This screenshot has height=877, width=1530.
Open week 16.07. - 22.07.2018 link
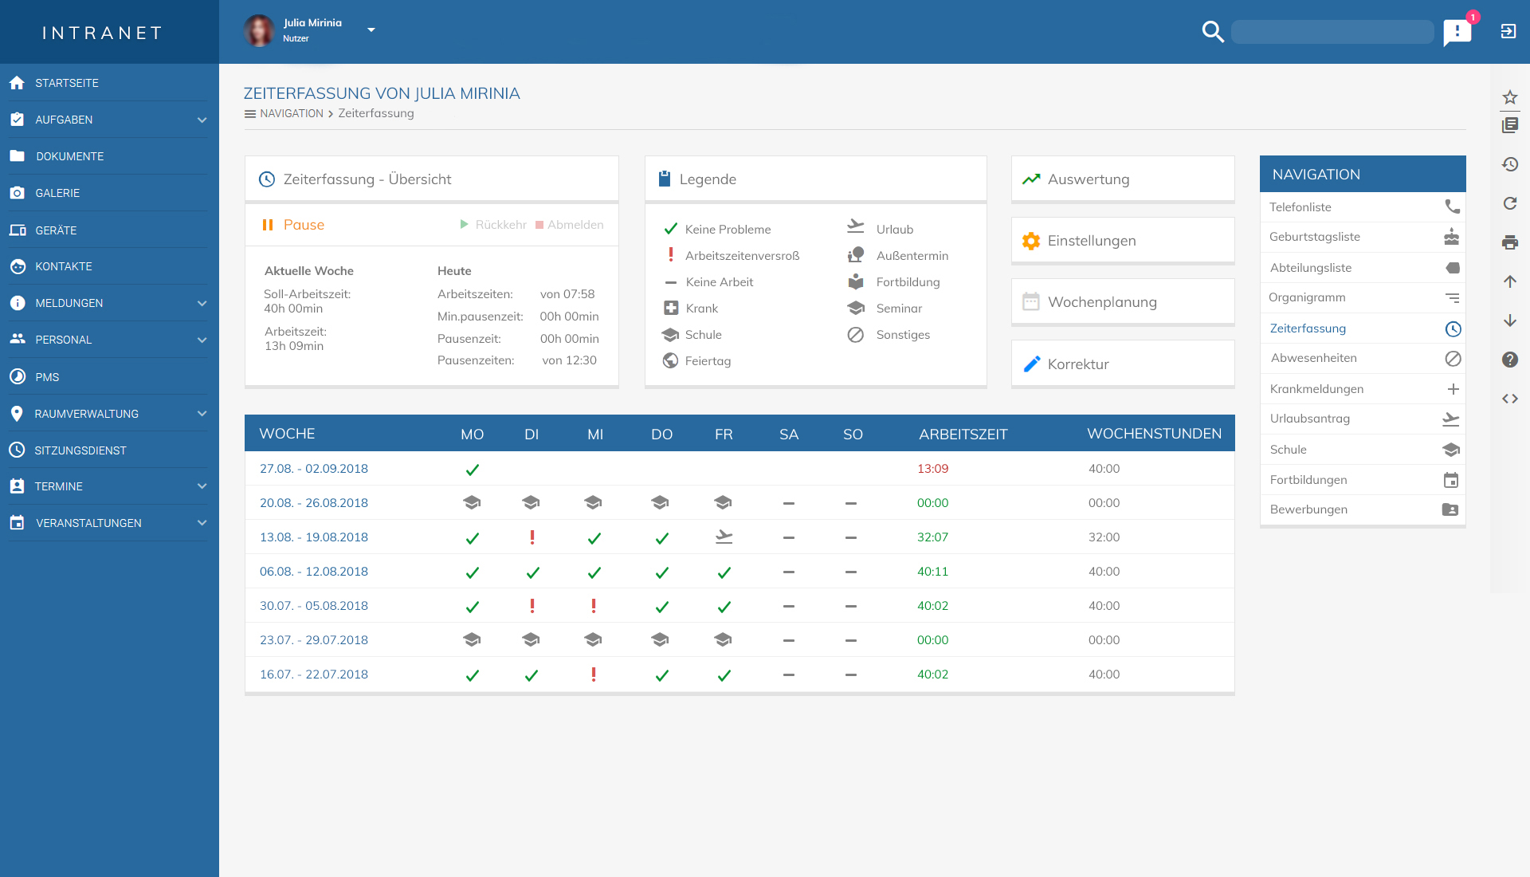(x=314, y=674)
